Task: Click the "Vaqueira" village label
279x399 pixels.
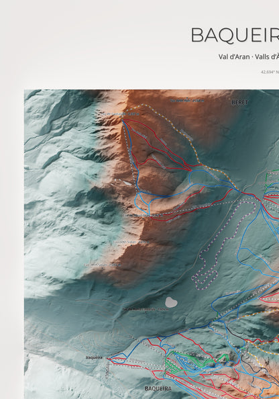Action: click(94, 357)
